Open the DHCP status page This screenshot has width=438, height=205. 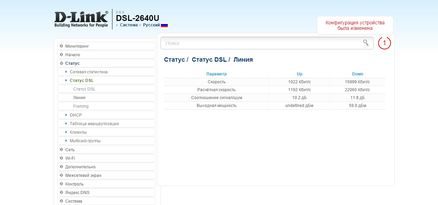point(76,115)
